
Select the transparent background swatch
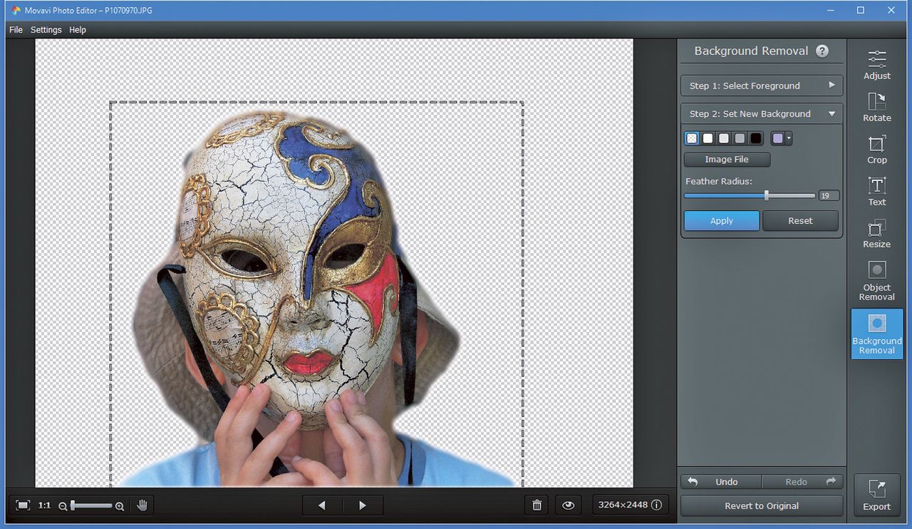click(x=691, y=138)
